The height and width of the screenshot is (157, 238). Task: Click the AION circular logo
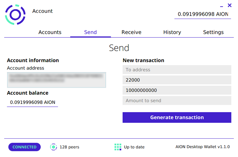[x=15, y=15]
